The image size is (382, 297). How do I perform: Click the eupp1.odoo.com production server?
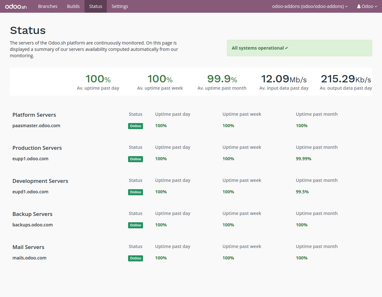tap(31, 159)
